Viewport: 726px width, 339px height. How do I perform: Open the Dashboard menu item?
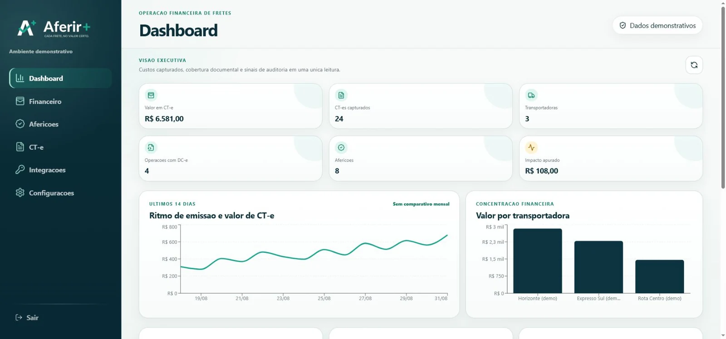coord(60,78)
